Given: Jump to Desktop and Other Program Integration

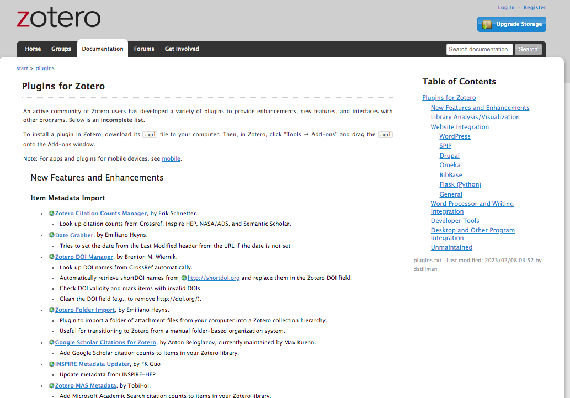Looking at the screenshot, I should click(x=472, y=234).
